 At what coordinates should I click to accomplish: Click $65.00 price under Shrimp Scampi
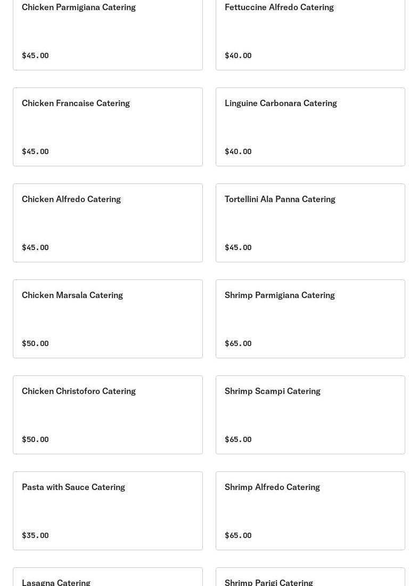point(238,439)
